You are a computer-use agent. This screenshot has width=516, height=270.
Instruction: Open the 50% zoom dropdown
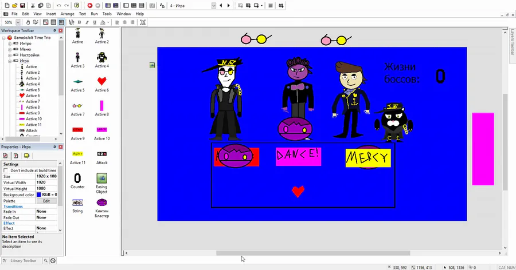pyautogui.click(x=18, y=22)
